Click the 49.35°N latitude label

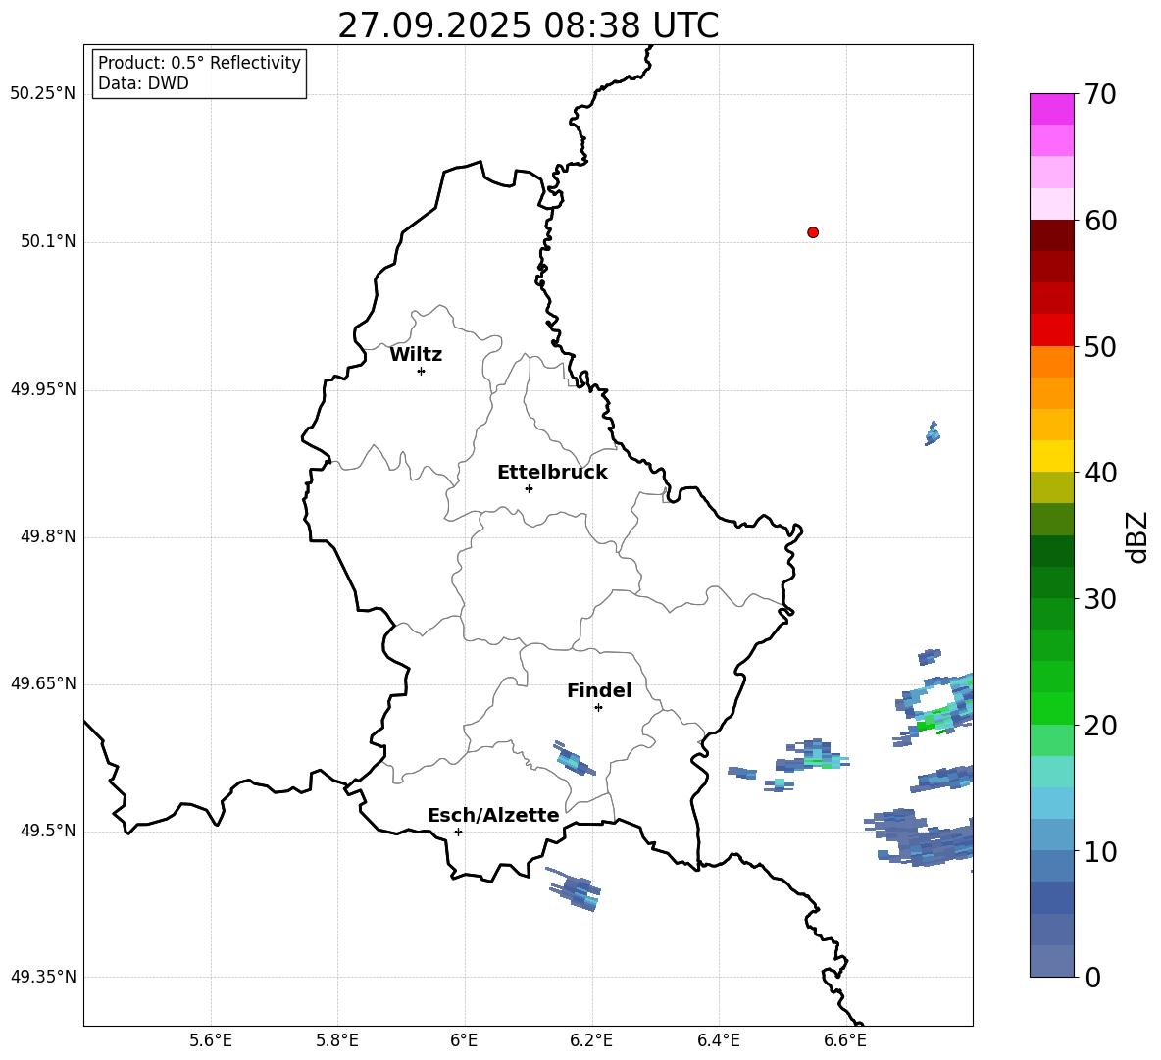pos(43,977)
